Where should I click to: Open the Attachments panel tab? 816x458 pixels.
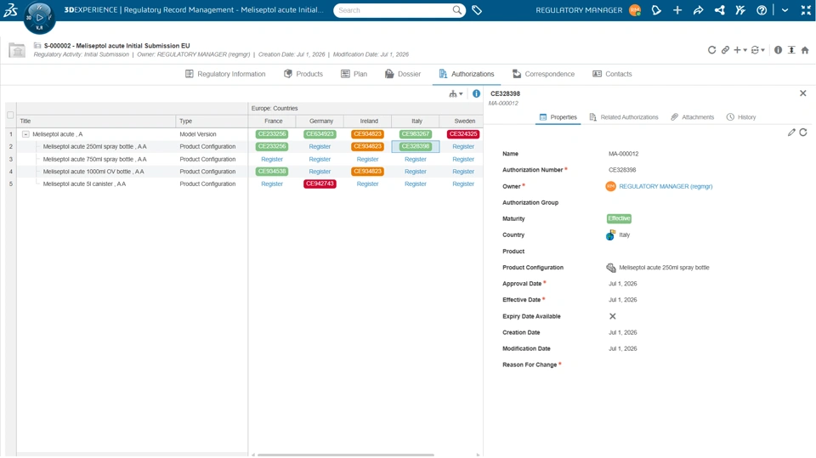point(692,117)
